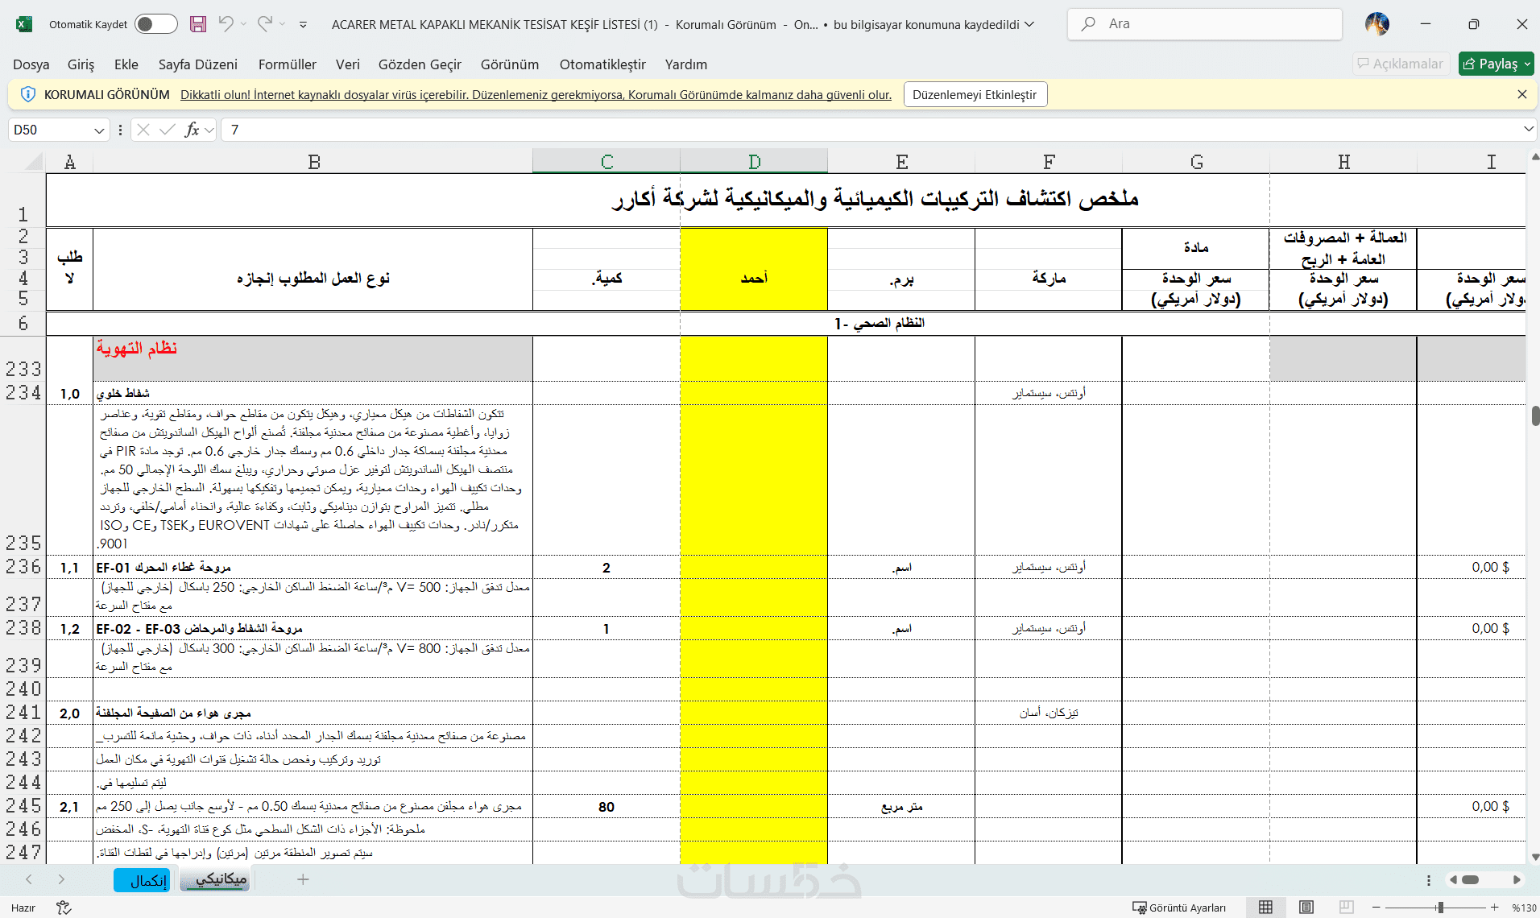This screenshot has height=918, width=1540.
Task: Click the Protected View shield icon
Action: 27,94
